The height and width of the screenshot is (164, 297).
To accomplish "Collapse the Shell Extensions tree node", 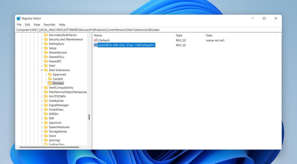I will (x=42, y=70).
